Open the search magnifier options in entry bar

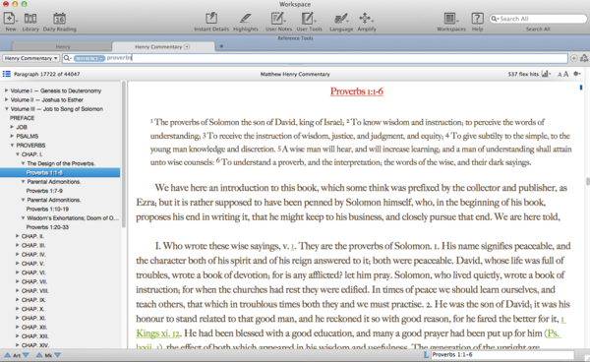click(68, 58)
